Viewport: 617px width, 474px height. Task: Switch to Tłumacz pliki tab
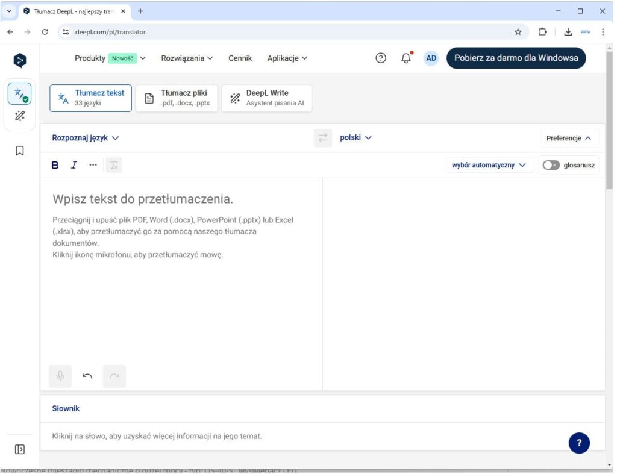click(177, 98)
